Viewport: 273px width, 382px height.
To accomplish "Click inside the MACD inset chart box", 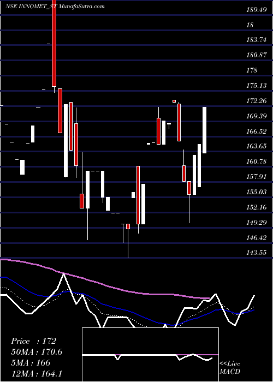I will click(150, 355).
